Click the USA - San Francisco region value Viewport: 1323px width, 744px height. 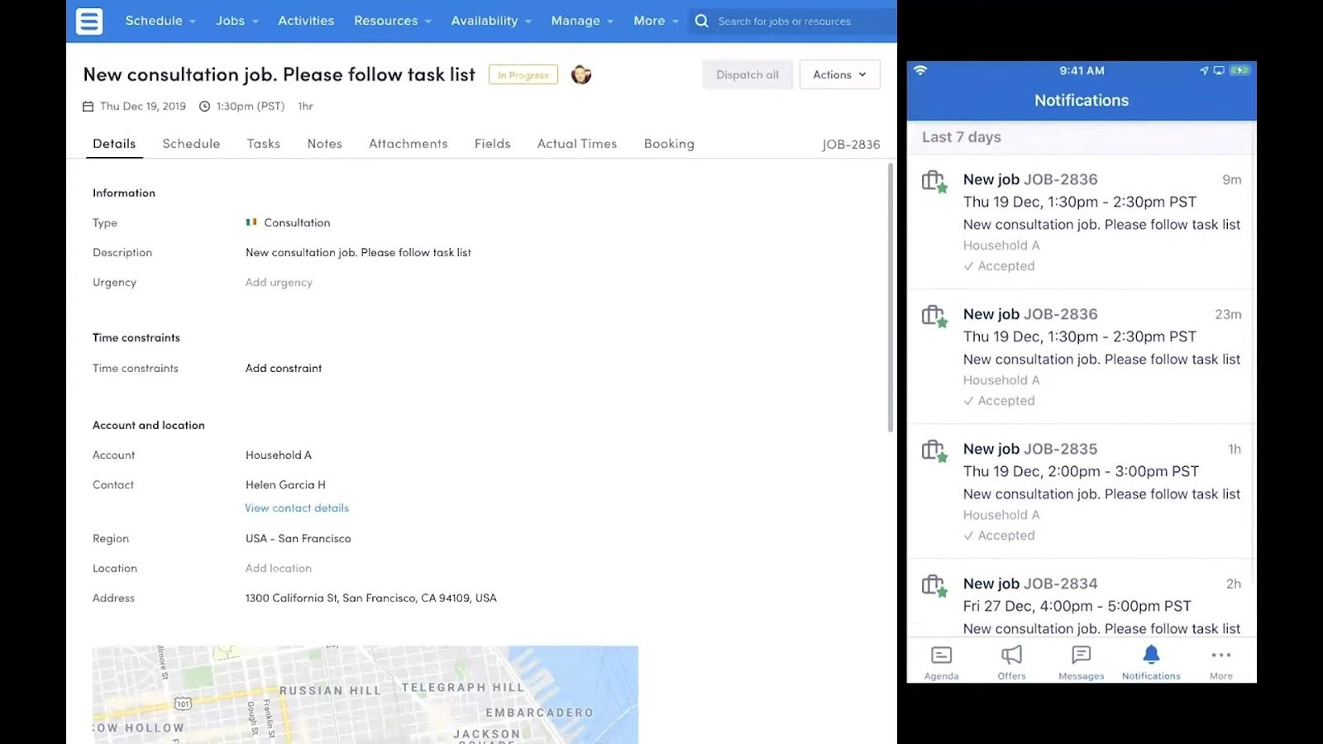[x=299, y=538]
